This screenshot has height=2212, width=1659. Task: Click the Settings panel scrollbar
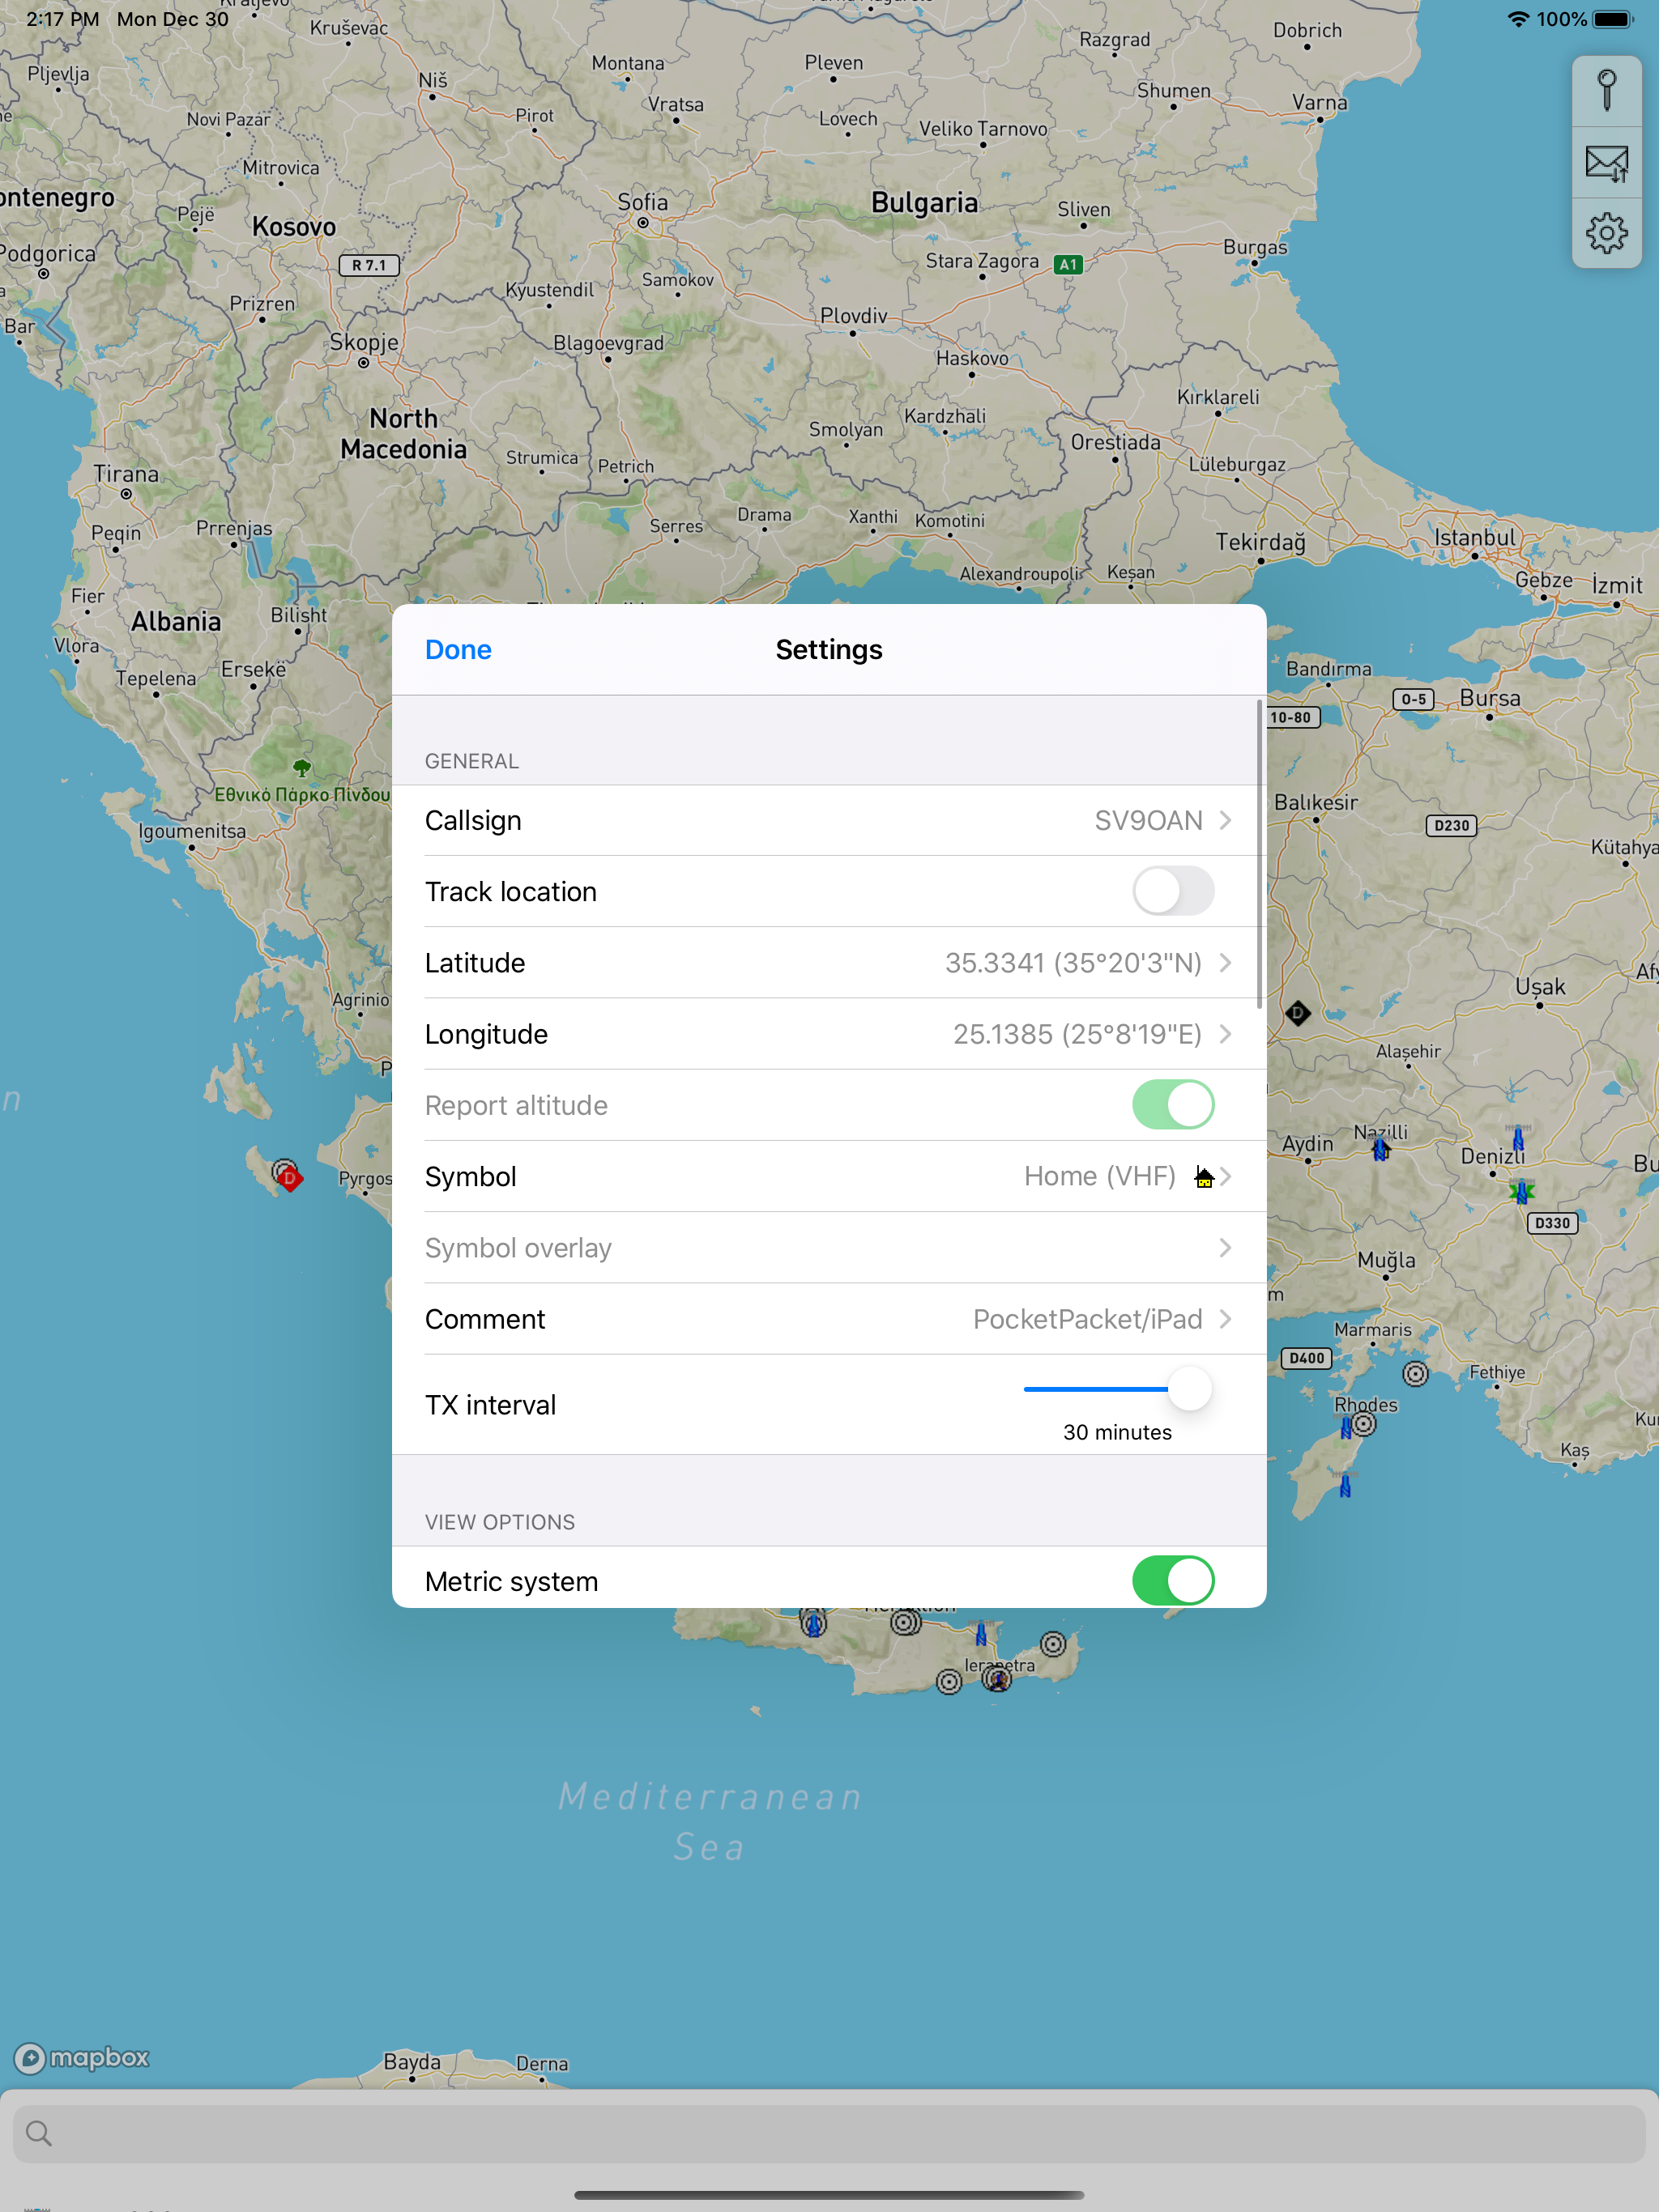[1259, 855]
